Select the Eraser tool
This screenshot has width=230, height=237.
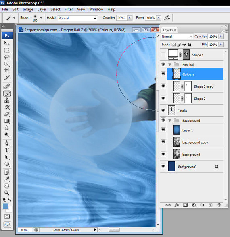[x=7, y=114]
